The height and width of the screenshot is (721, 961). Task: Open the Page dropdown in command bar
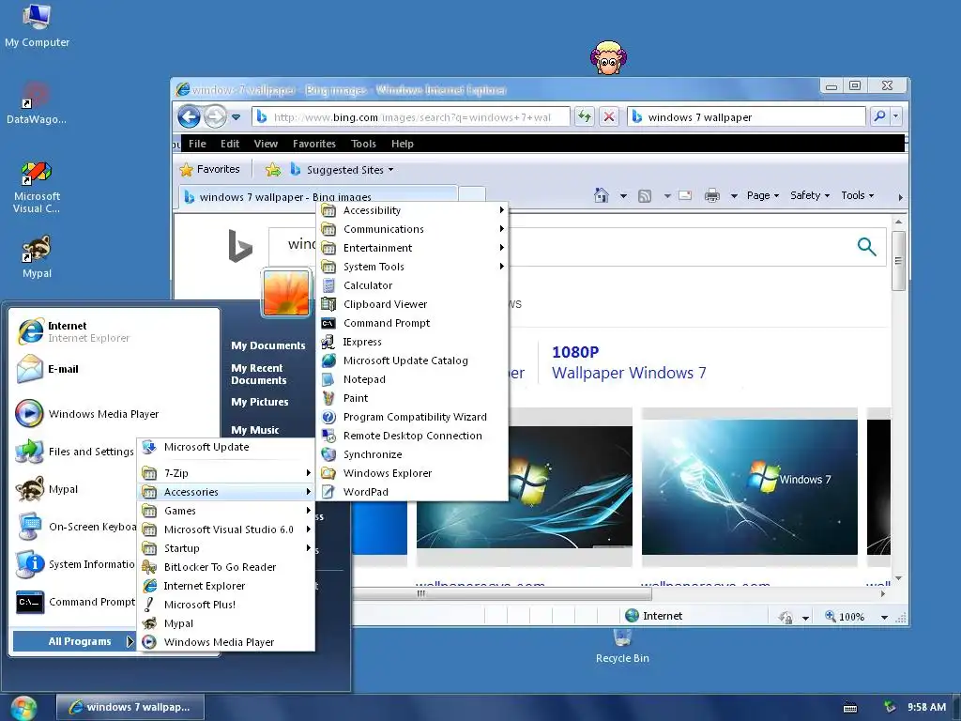tap(762, 195)
